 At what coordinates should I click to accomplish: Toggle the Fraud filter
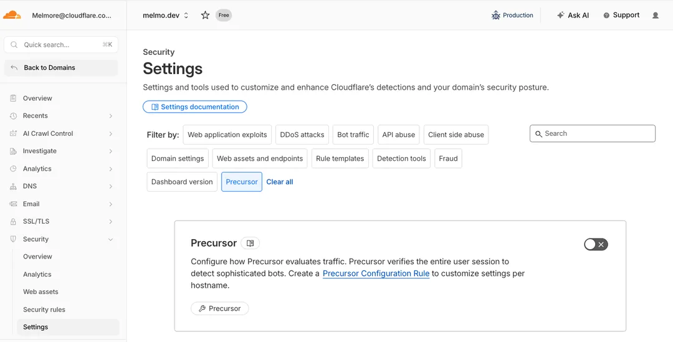(448, 158)
